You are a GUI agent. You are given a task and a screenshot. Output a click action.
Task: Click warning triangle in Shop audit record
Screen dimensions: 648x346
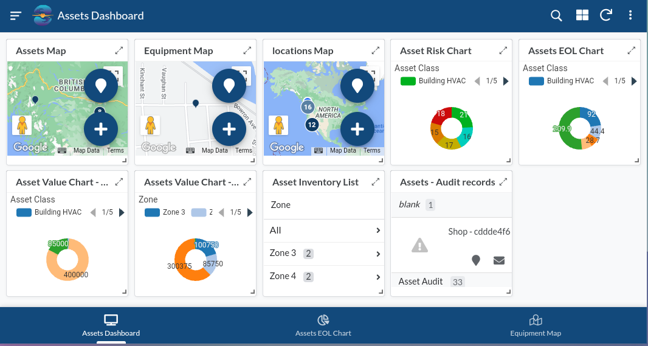[420, 245]
